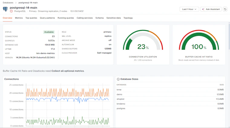Select the Overview tab
230x128 pixels.
(8, 18)
